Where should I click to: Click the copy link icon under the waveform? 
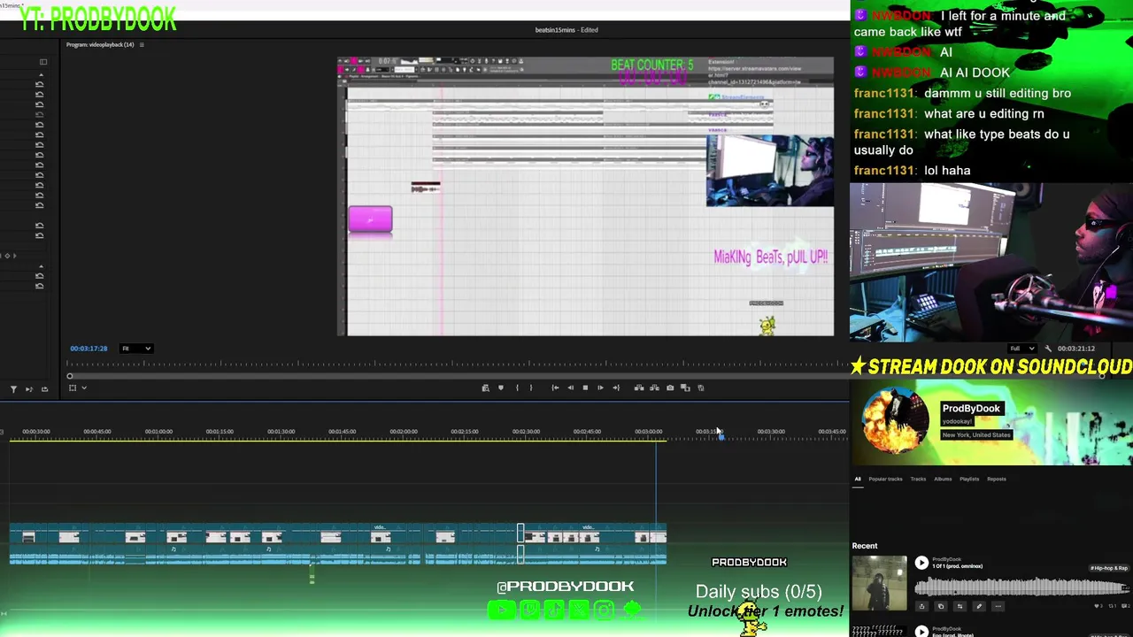(940, 606)
